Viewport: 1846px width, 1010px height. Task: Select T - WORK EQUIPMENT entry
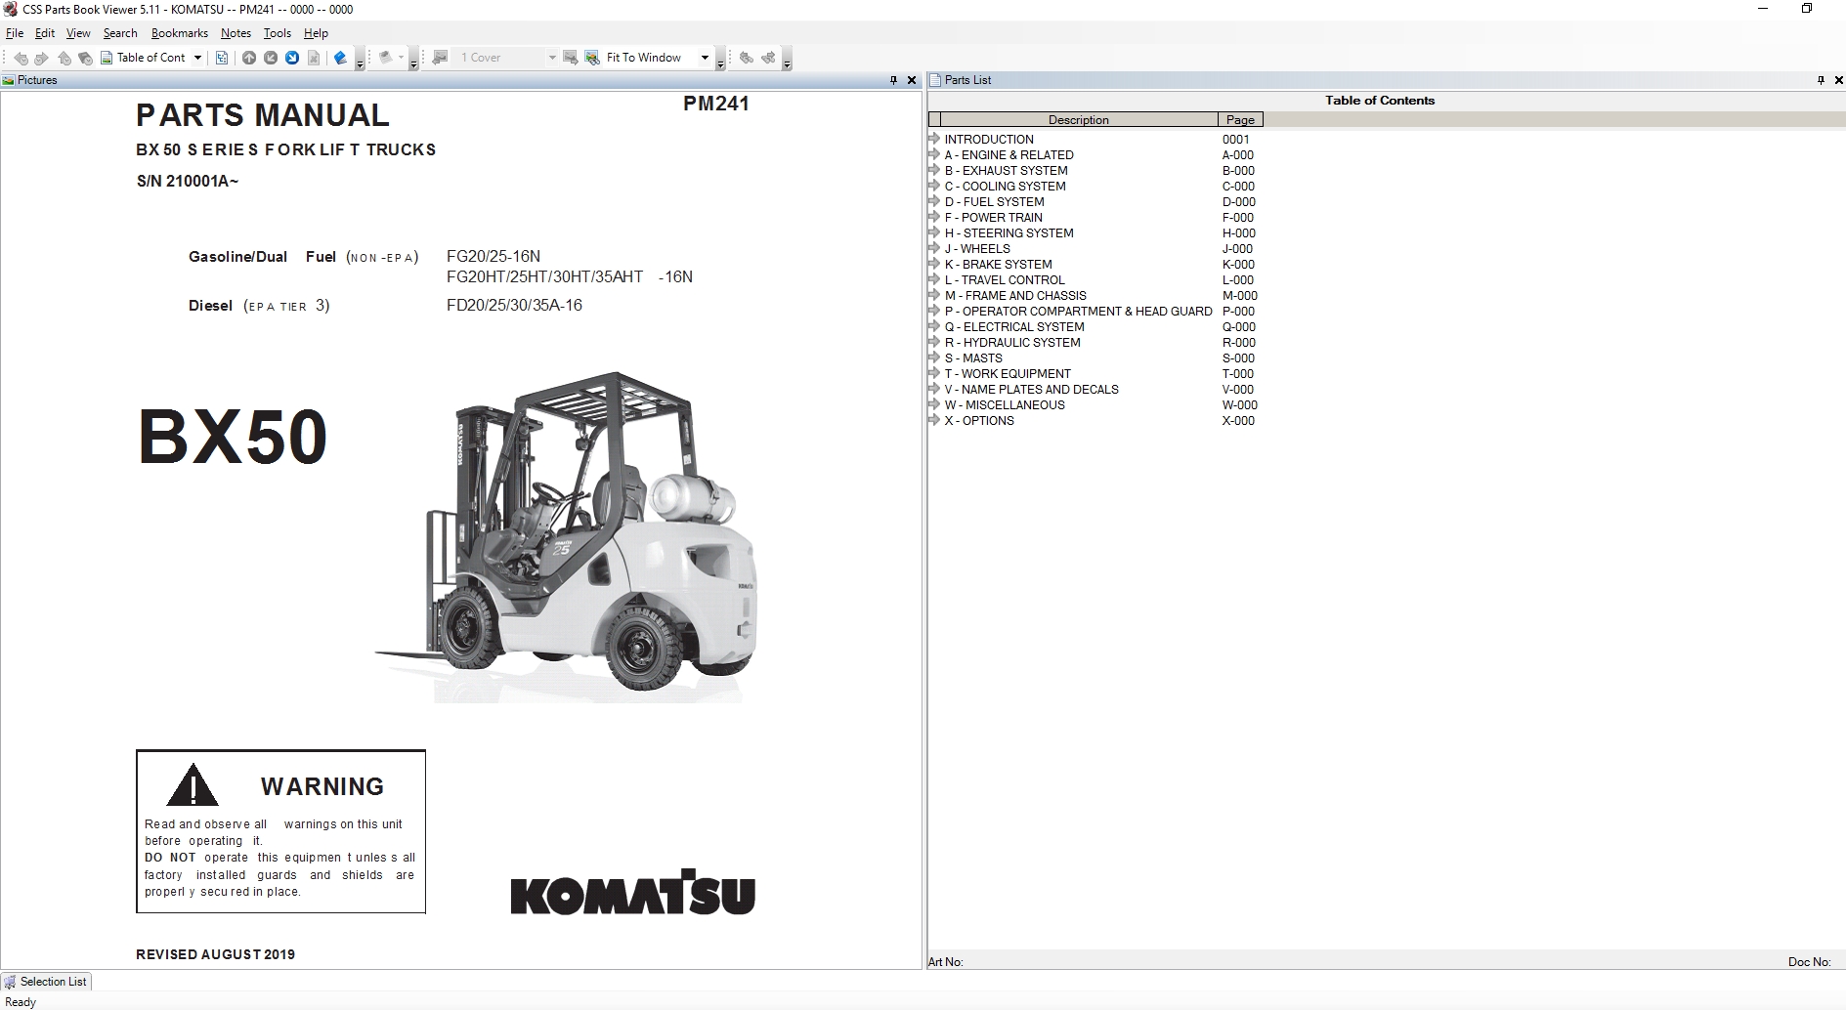click(x=1008, y=374)
